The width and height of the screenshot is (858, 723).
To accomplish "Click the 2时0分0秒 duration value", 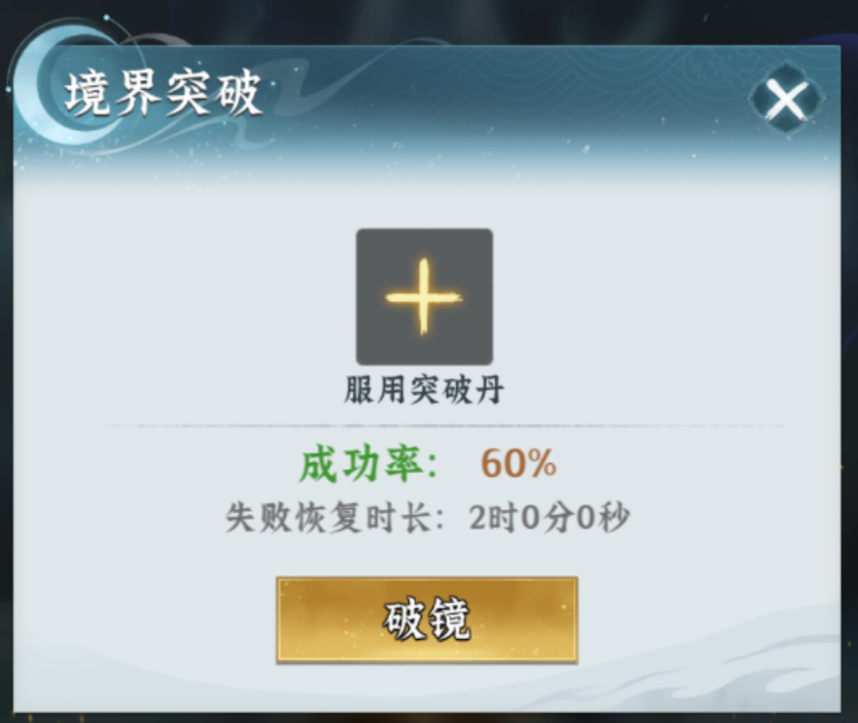I will 549,517.
